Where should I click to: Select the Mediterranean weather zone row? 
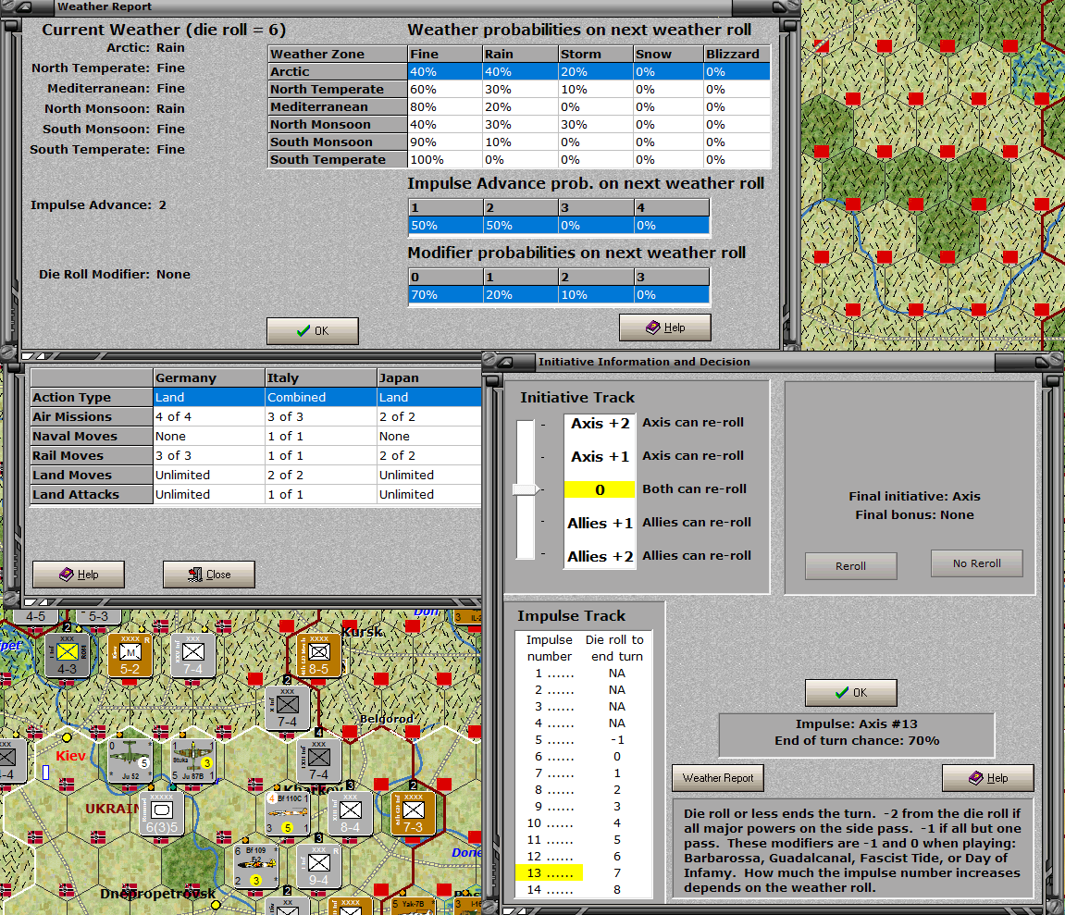click(519, 106)
